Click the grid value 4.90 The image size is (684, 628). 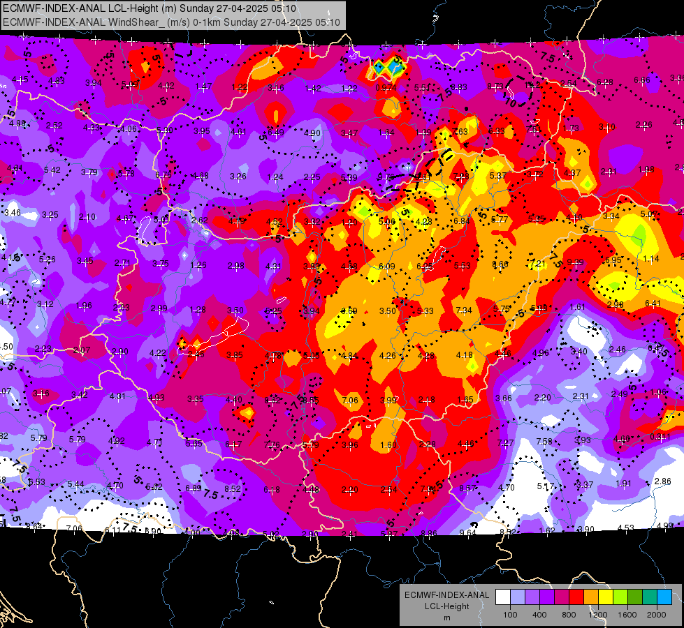312,133
